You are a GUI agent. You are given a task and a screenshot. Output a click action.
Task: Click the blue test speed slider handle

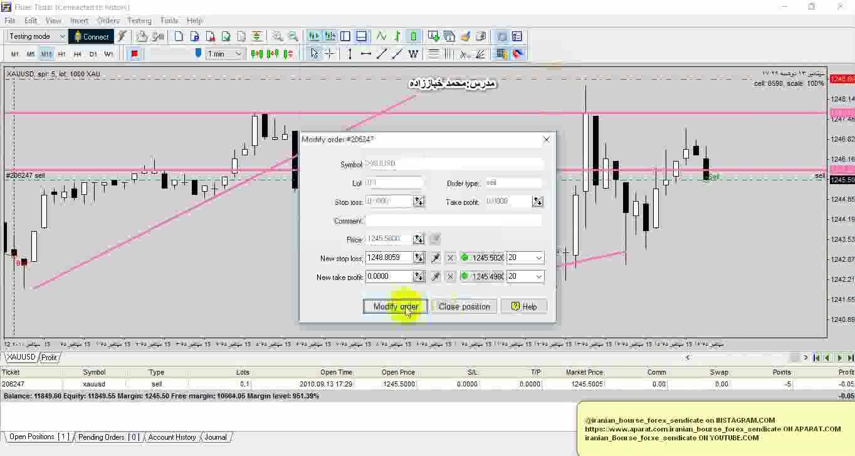point(198,53)
